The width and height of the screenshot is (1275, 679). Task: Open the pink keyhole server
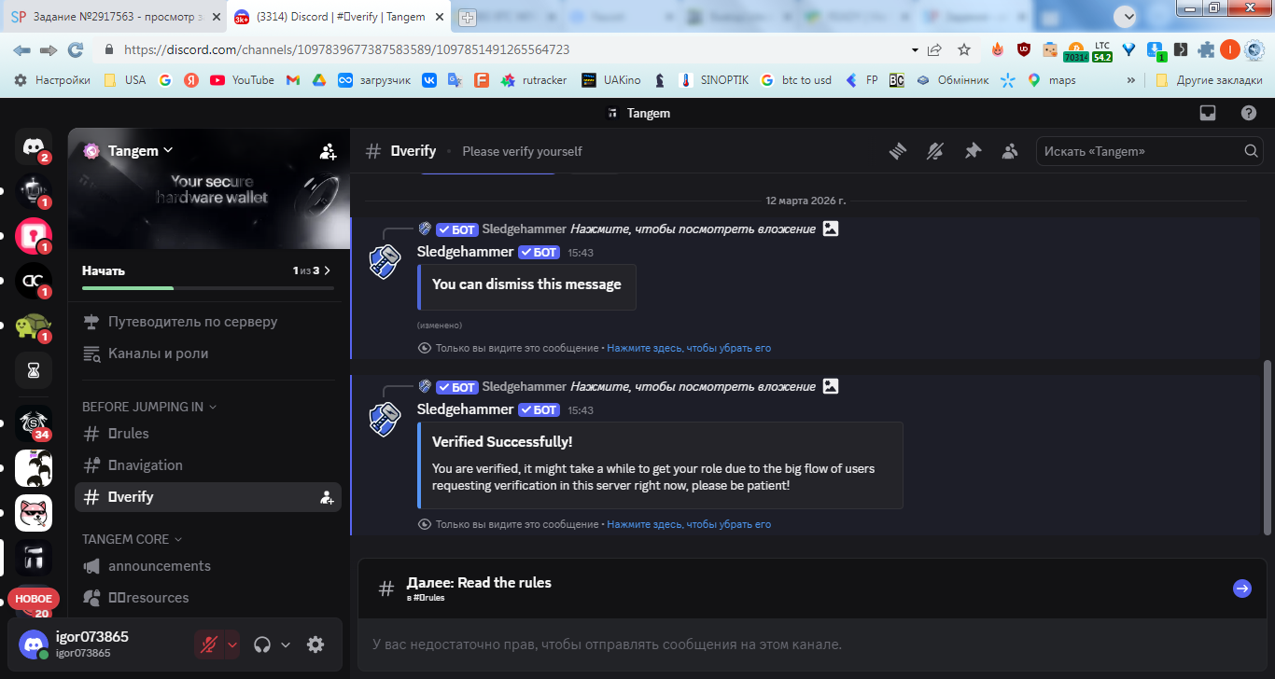34,236
